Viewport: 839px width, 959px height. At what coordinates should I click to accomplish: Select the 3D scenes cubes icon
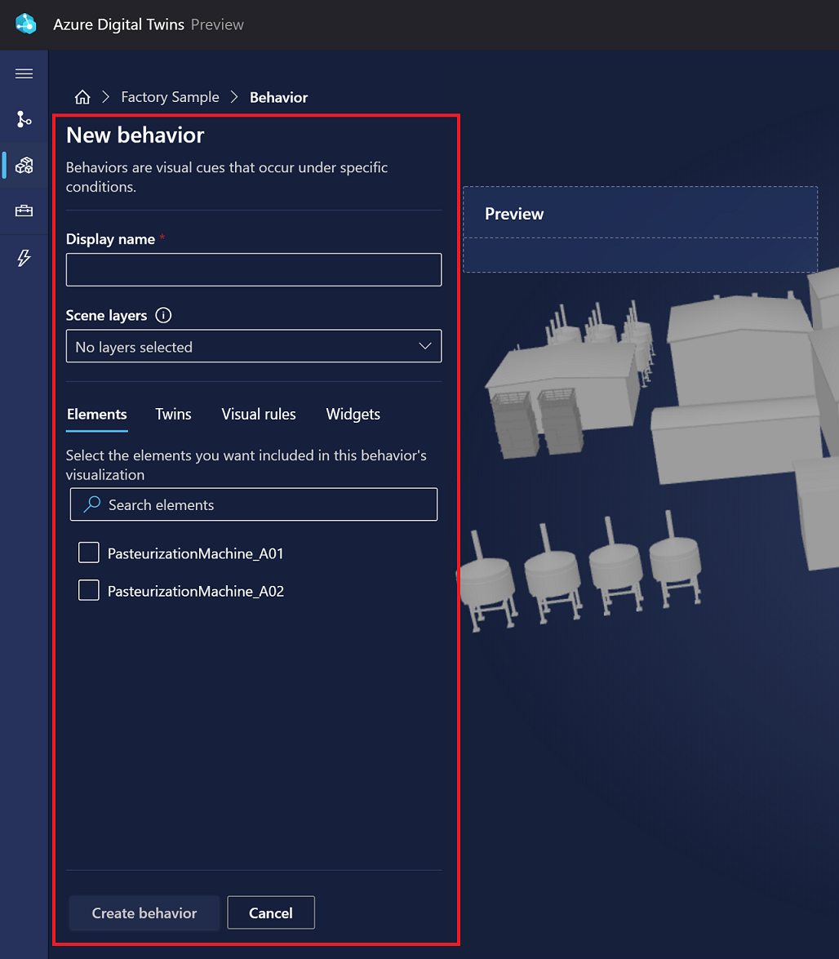[24, 165]
